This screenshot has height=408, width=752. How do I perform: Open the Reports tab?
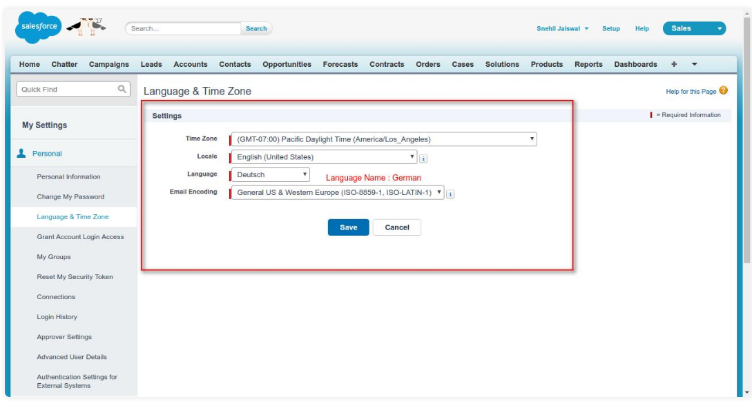tap(588, 64)
